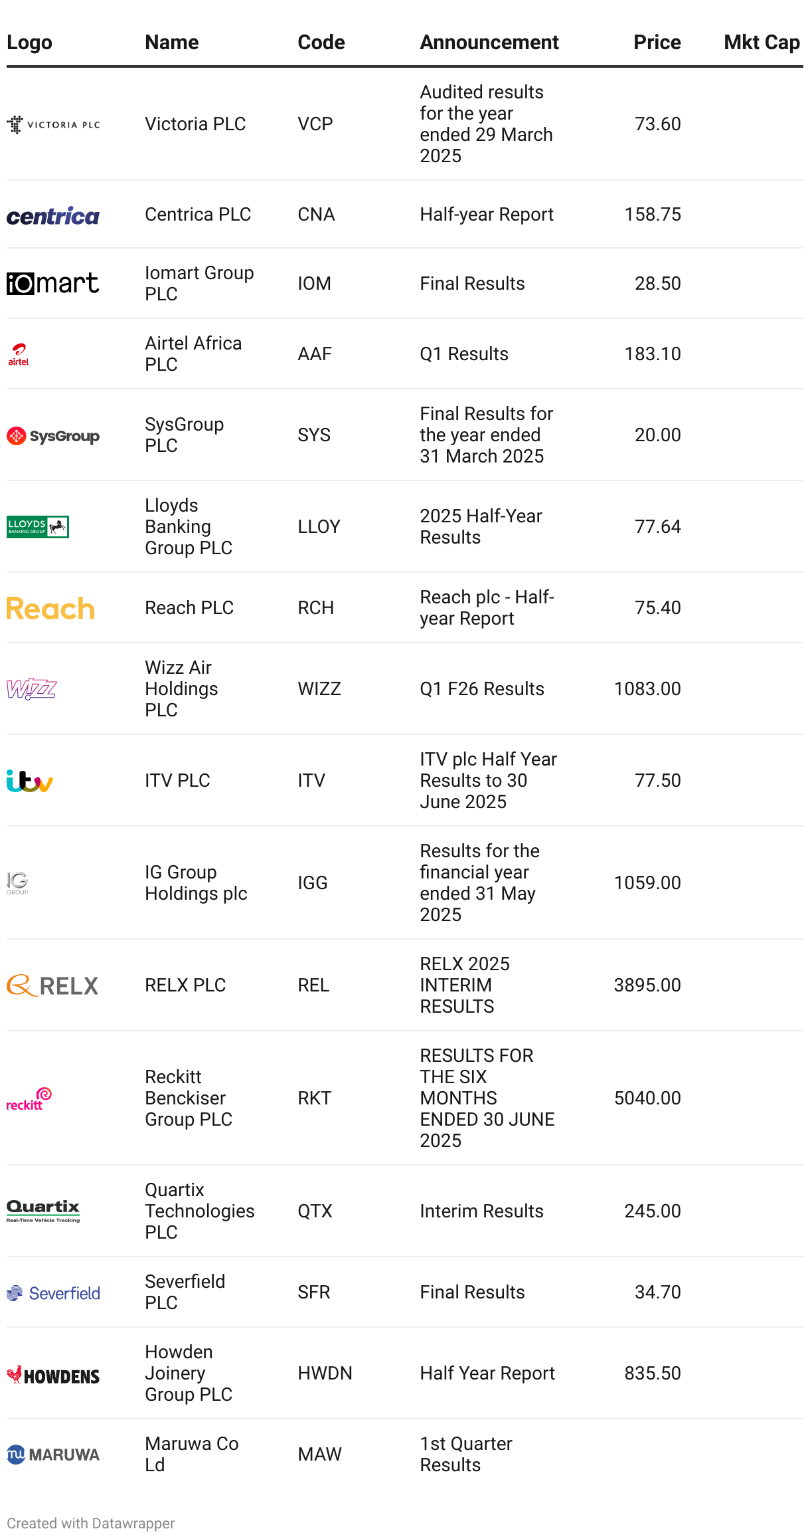Select the green Lloyds Banking logo

38,527
